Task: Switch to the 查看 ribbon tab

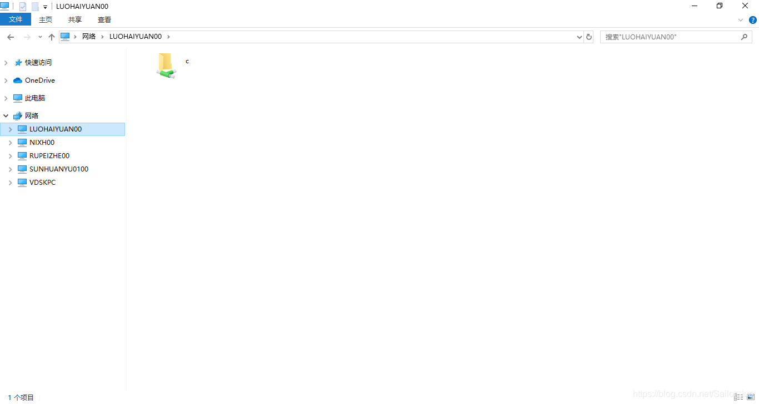Action: (104, 19)
